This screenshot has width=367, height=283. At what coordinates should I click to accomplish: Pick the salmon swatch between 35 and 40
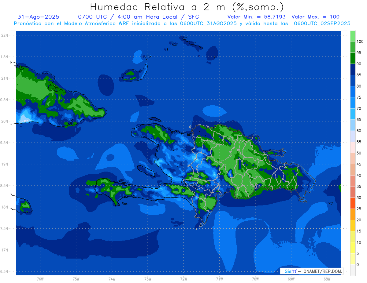353,181
